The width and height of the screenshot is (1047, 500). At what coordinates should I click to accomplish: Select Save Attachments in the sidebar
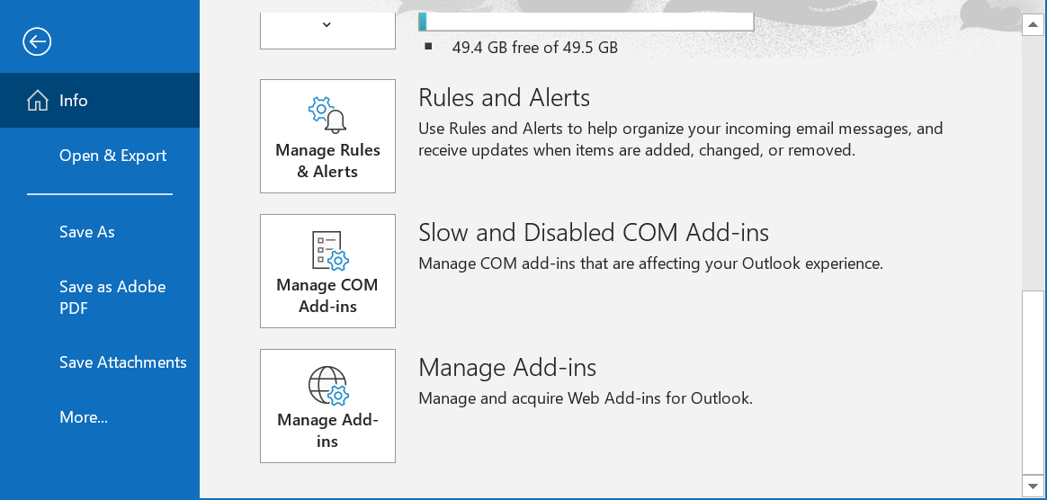pos(122,362)
